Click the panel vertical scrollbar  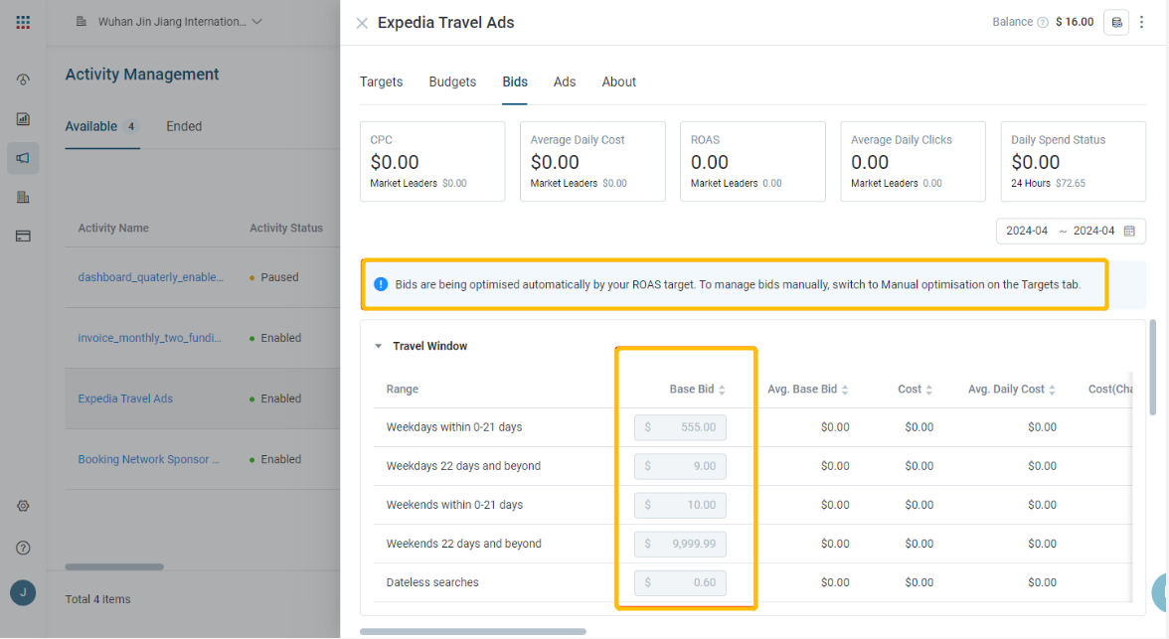[x=1153, y=367]
